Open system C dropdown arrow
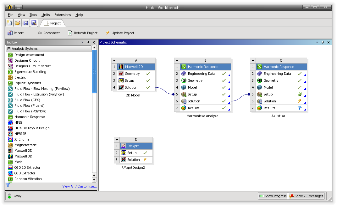Viewport: 337px width, 206px height. point(253,61)
